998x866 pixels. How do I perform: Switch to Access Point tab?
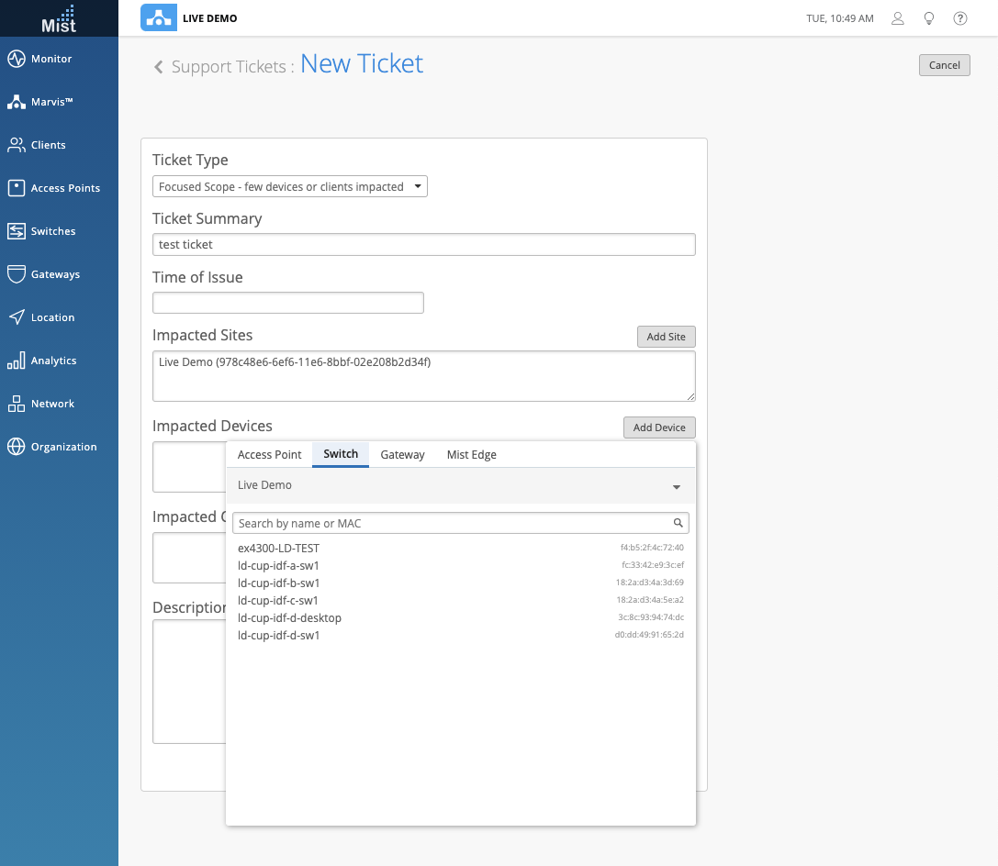coord(269,455)
